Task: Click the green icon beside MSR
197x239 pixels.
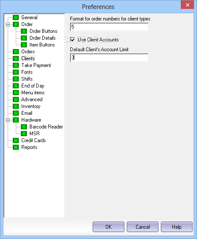Action: tap(24, 134)
